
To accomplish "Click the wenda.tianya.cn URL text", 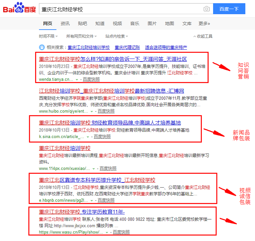I will click(x=56, y=79).
